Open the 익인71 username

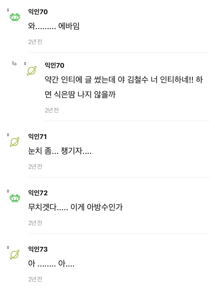click(38, 136)
